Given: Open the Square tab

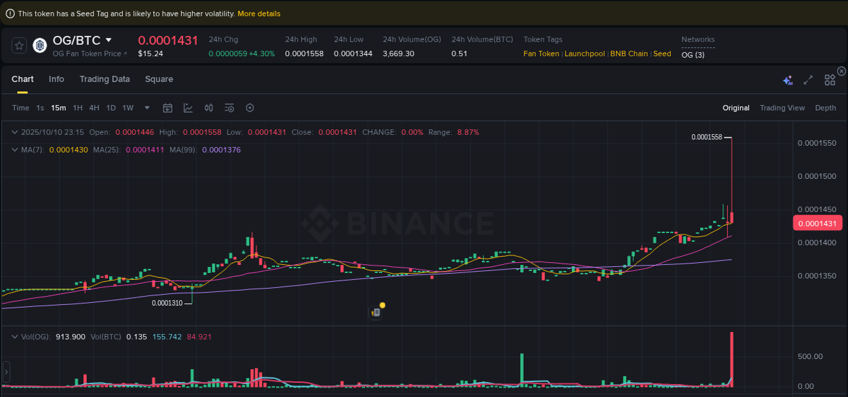Looking at the screenshot, I should (159, 79).
